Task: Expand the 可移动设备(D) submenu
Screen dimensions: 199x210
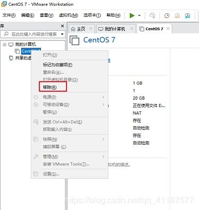Action: tap(70, 104)
